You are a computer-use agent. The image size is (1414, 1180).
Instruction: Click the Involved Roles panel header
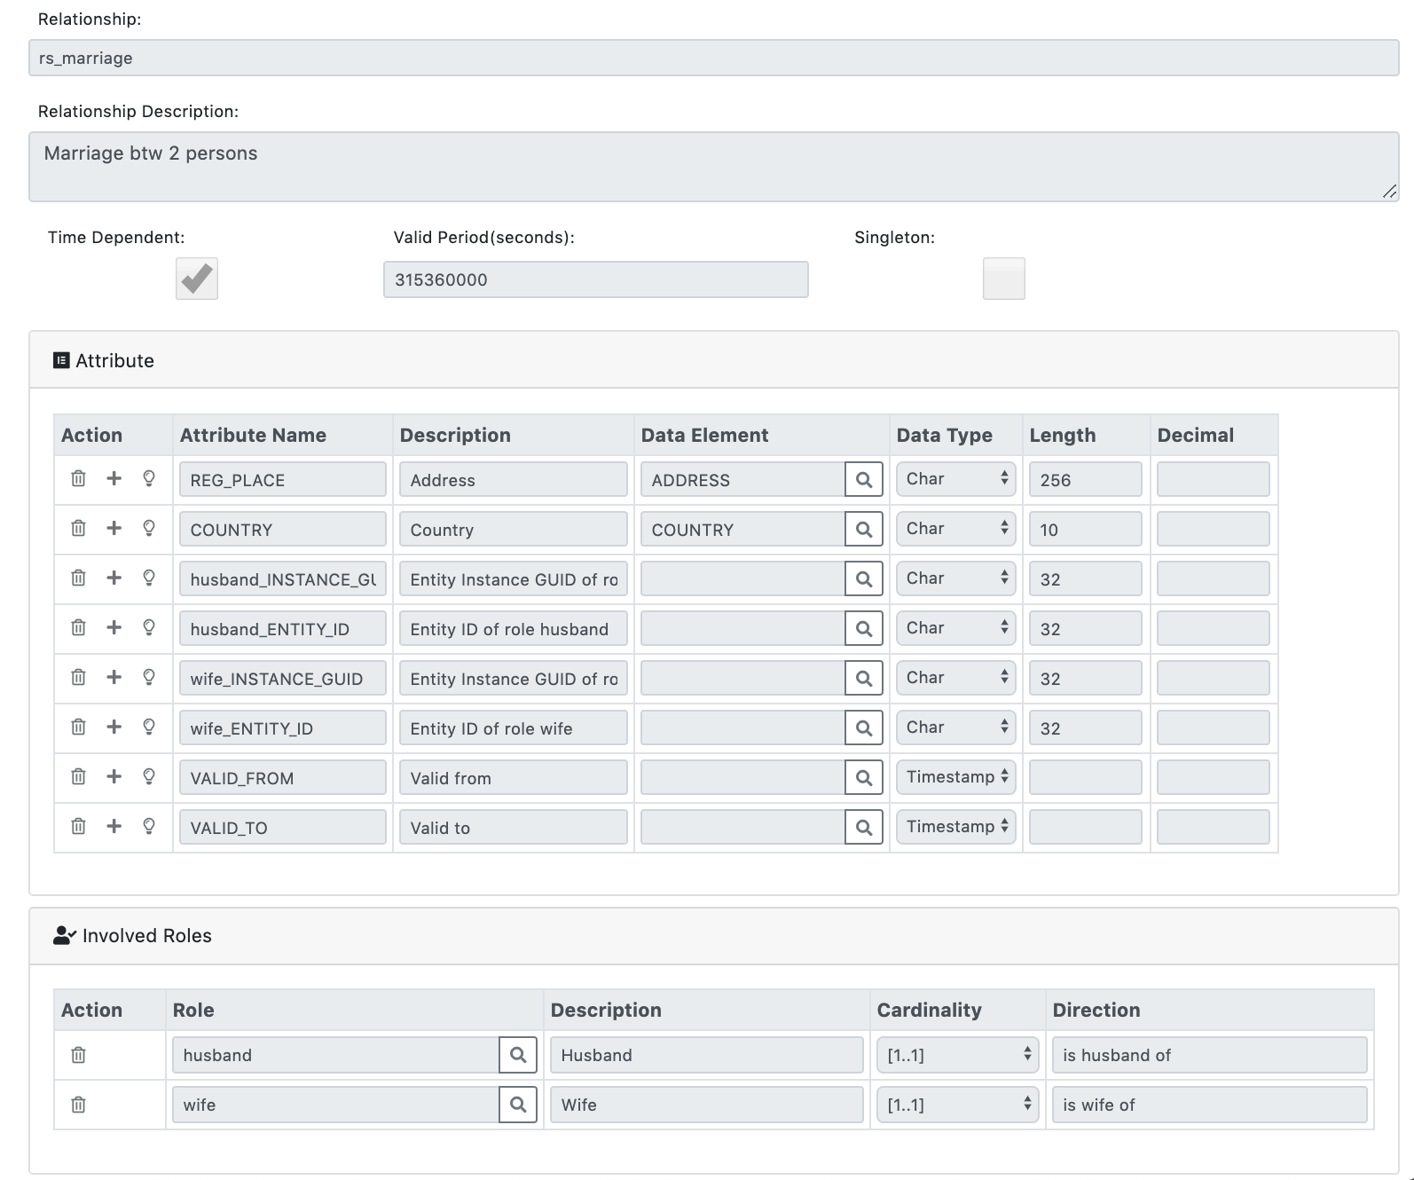tap(146, 935)
